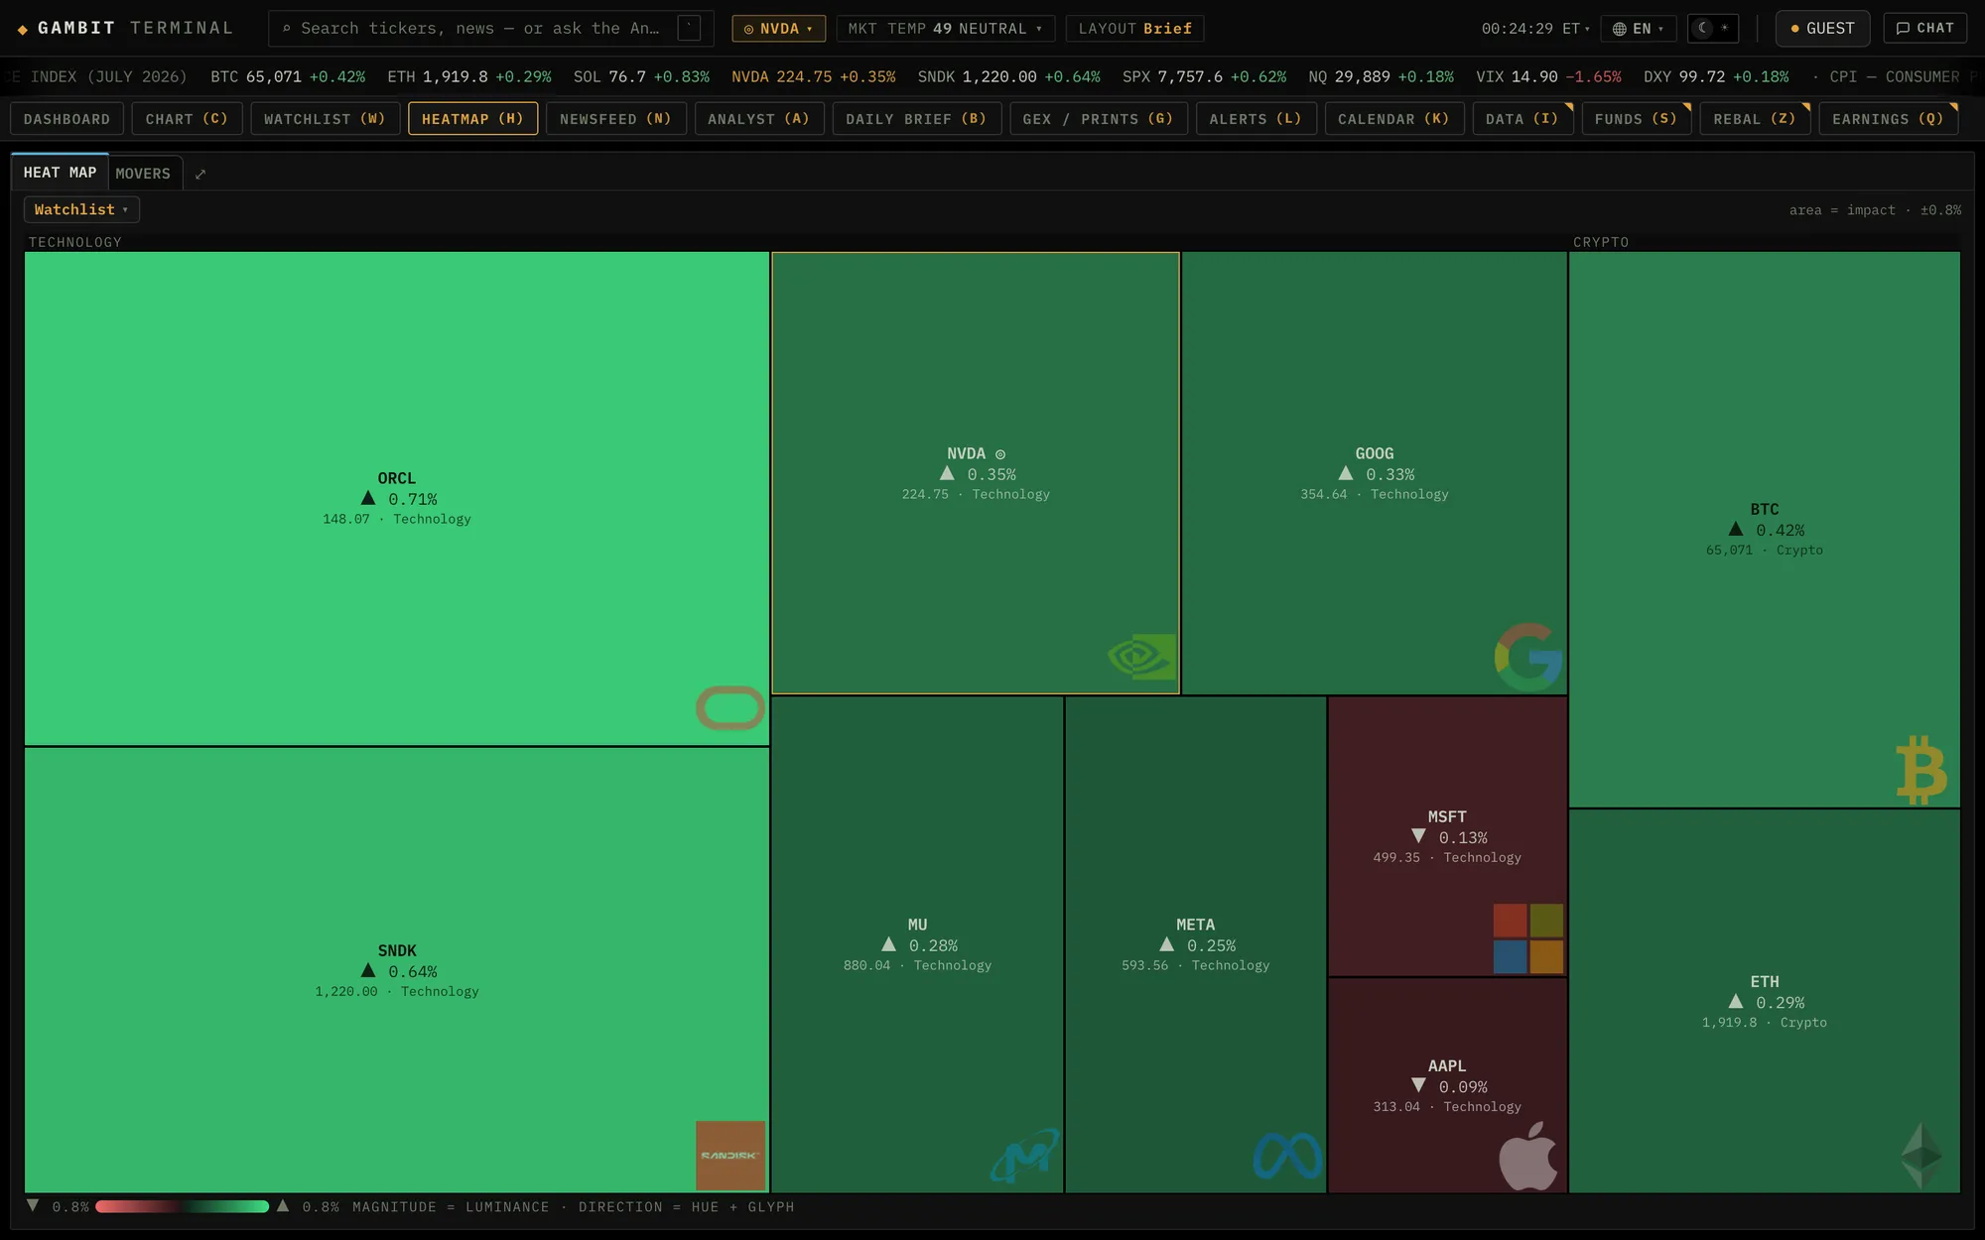Click the magnitude color gradient legend bar
Image resolution: width=1985 pixels, height=1240 pixels.
pyautogui.click(x=182, y=1206)
